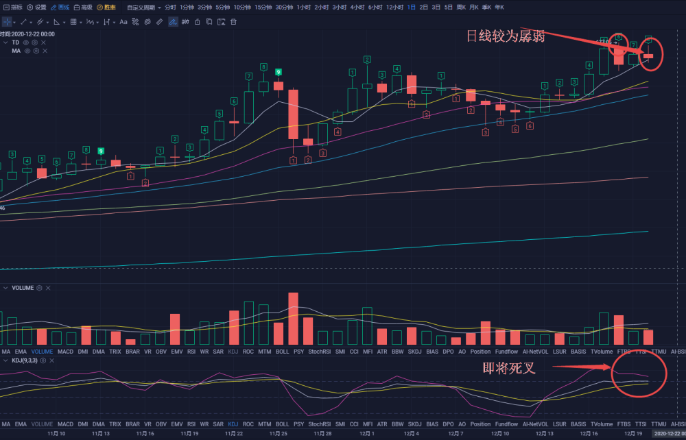Open settings gear for TD indicator
Screen dimensions: 686x440
pyautogui.click(x=34, y=42)
